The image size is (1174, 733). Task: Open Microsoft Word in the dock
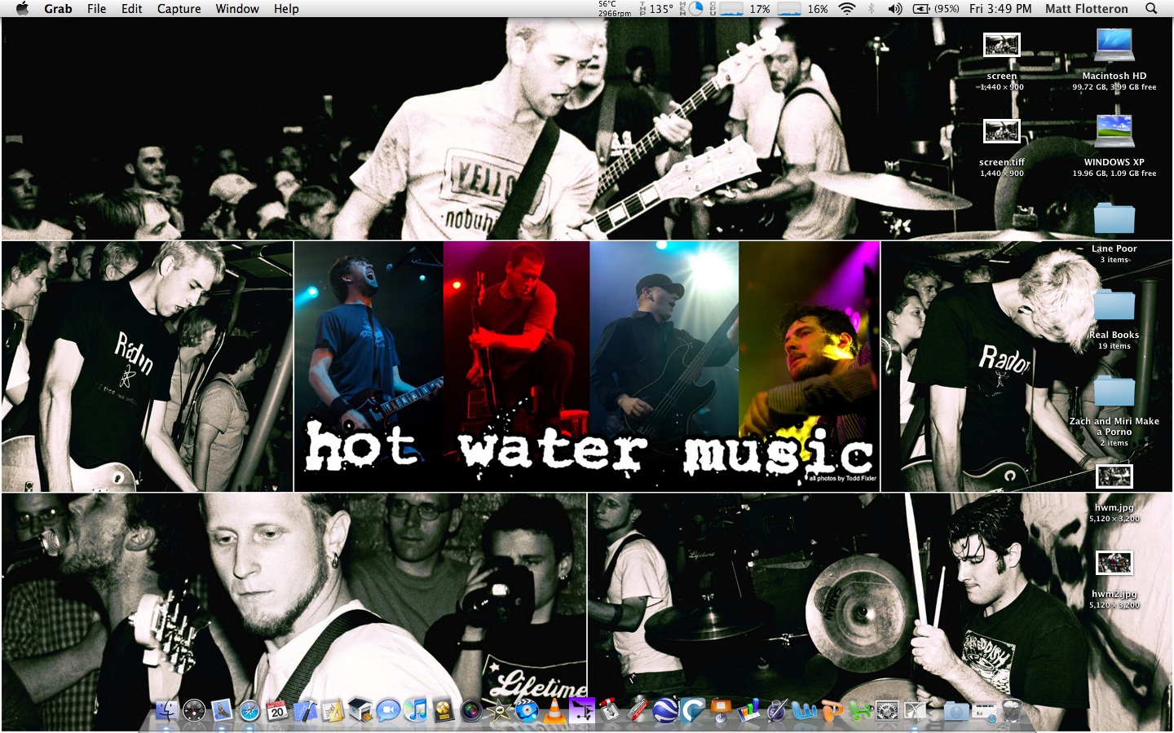[804, 711]
